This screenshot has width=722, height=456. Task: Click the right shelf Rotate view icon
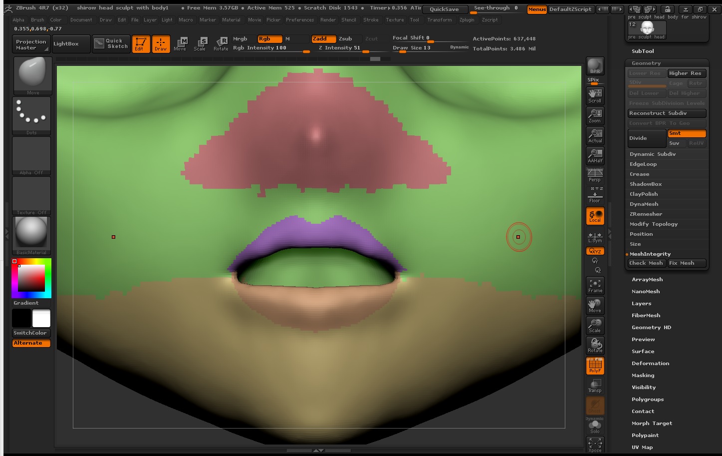point(595,346)
